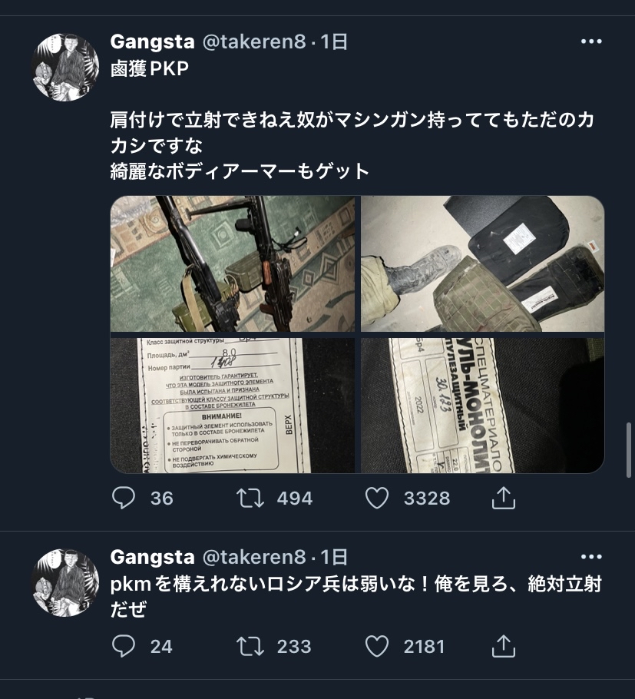Viewport: 635px width, 699px height.
Task: Retweet the tweet with 494 retweets
Action: [250, 498]
